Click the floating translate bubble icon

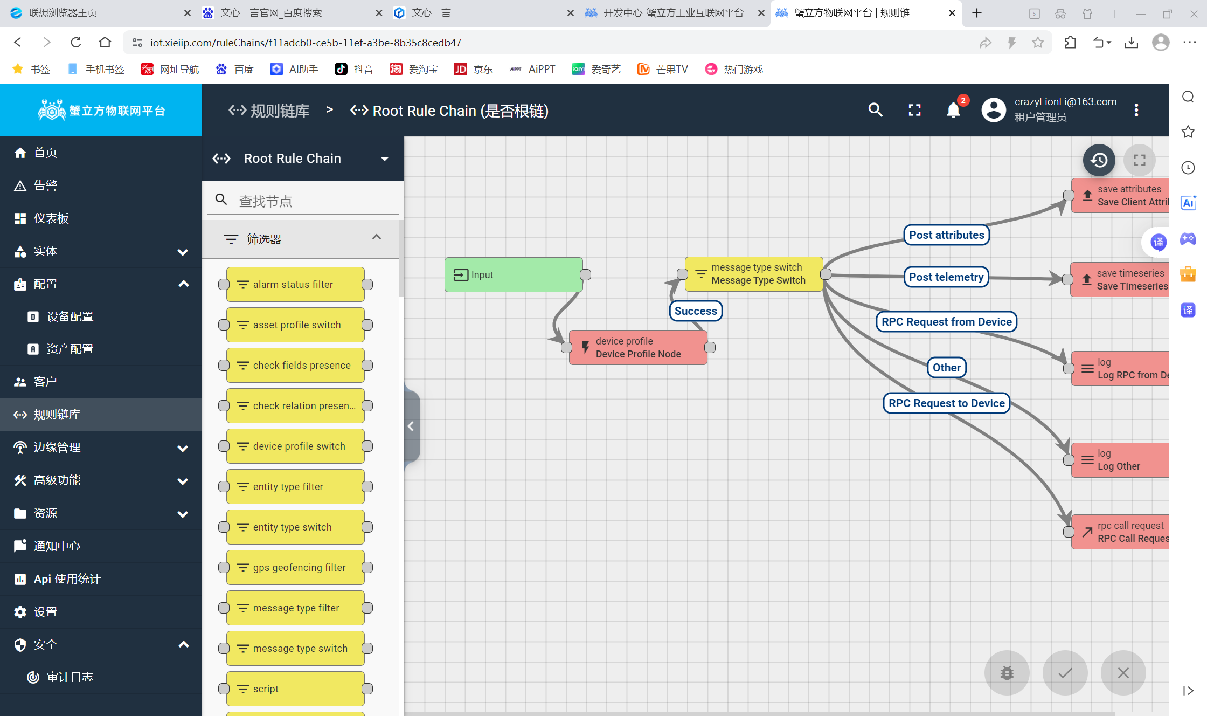click(1159, 242)
